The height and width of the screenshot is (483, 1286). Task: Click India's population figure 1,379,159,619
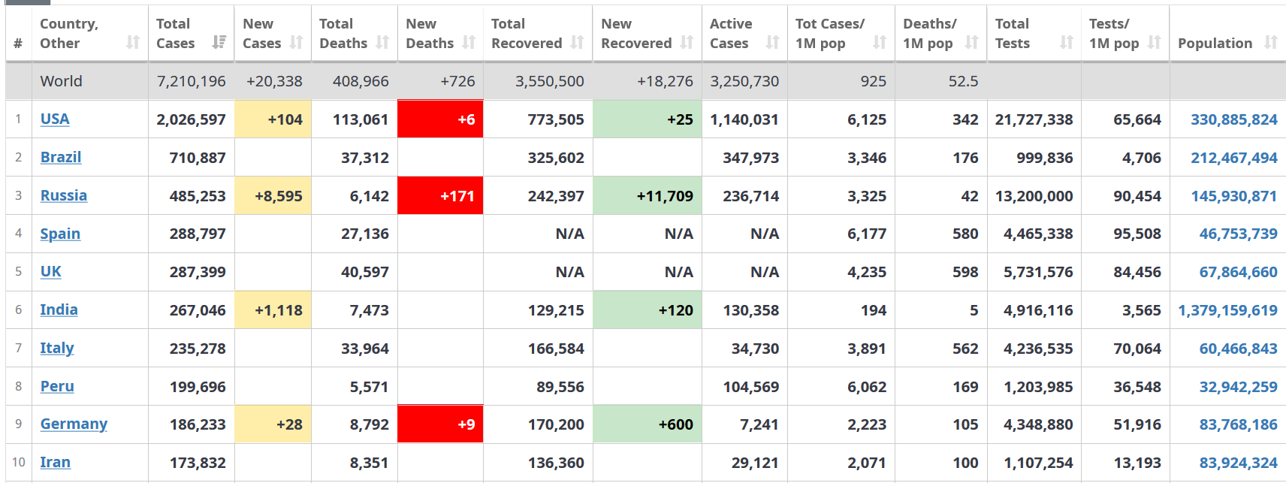(x=1228, y=310)
